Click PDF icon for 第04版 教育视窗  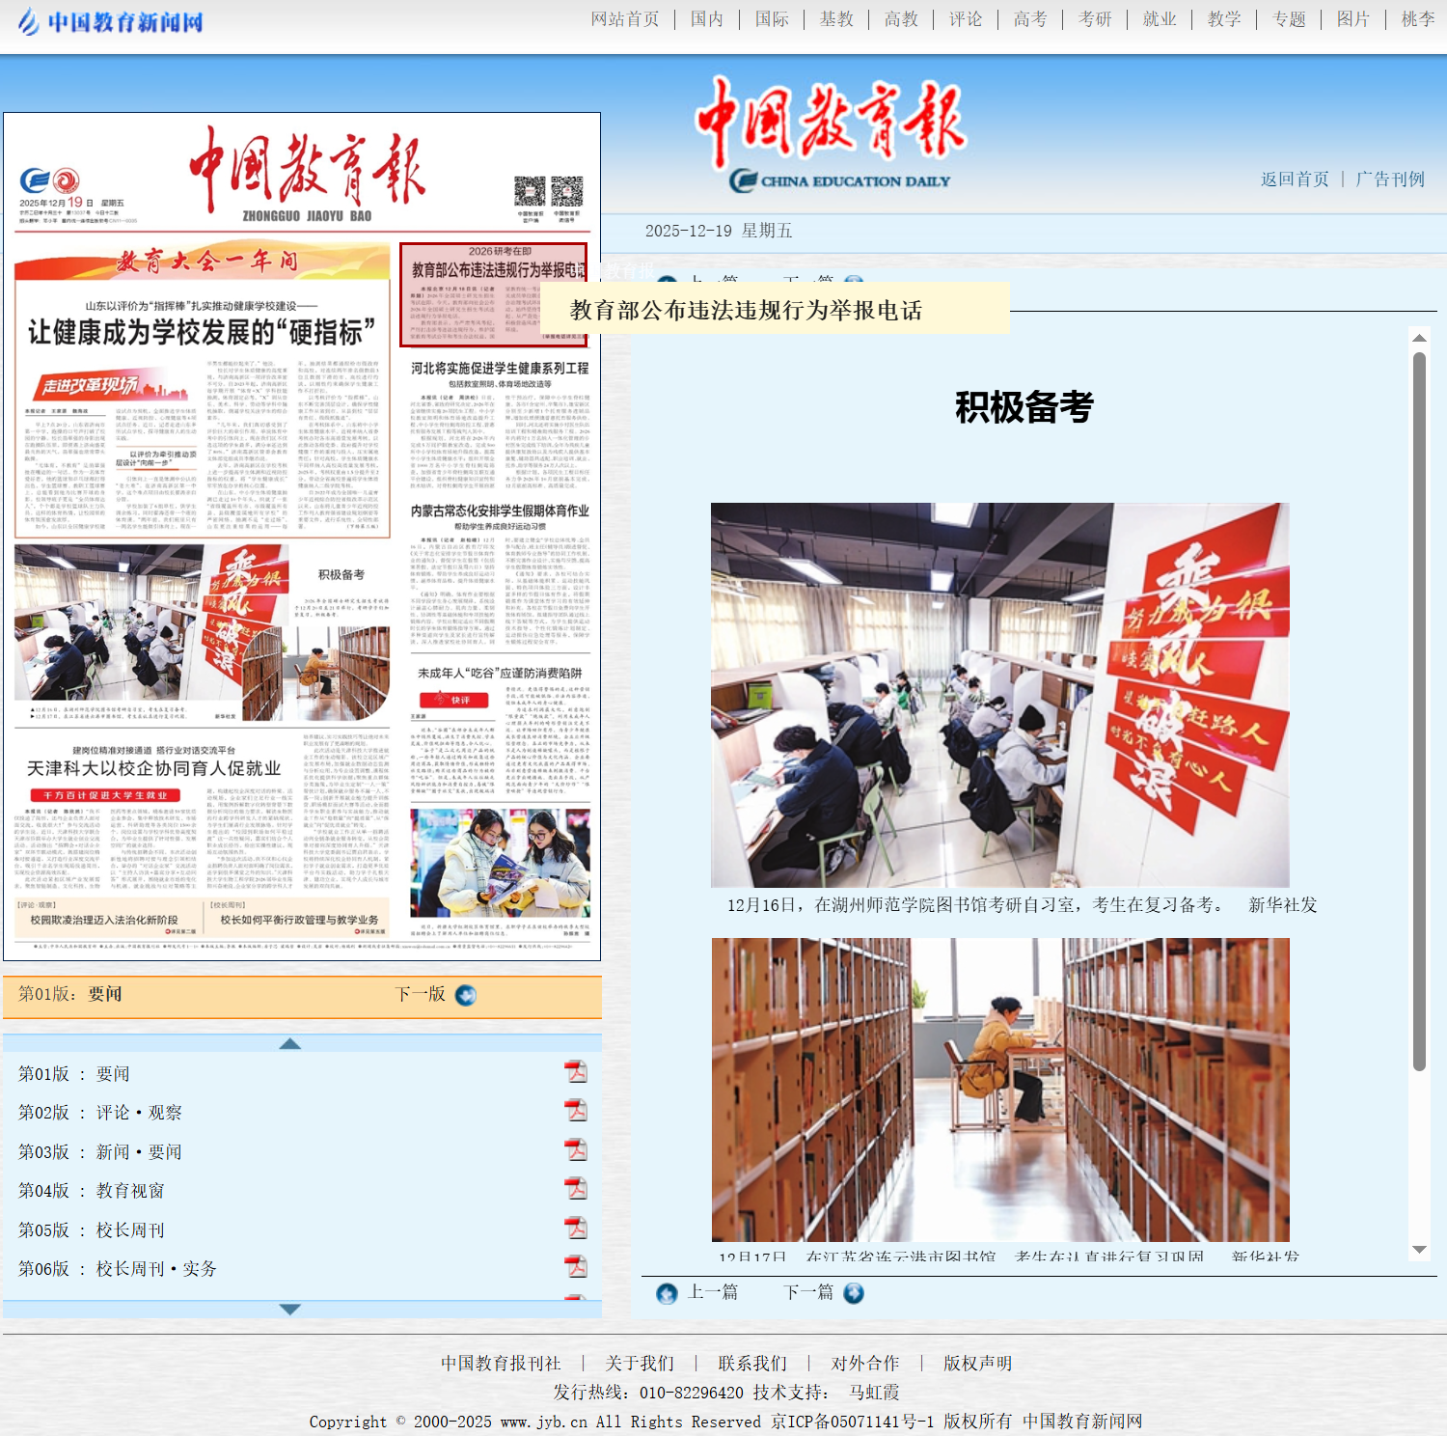576,1189
